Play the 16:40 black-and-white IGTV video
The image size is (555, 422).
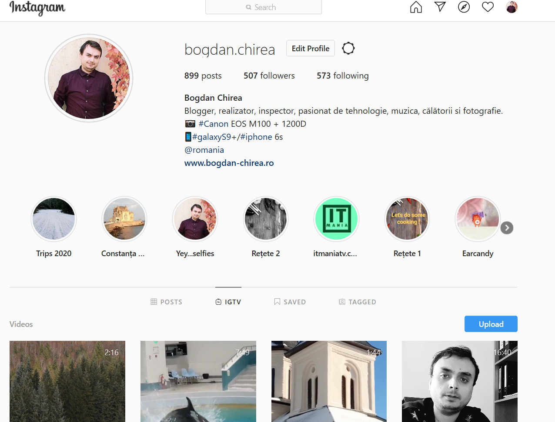coord(460,381)
